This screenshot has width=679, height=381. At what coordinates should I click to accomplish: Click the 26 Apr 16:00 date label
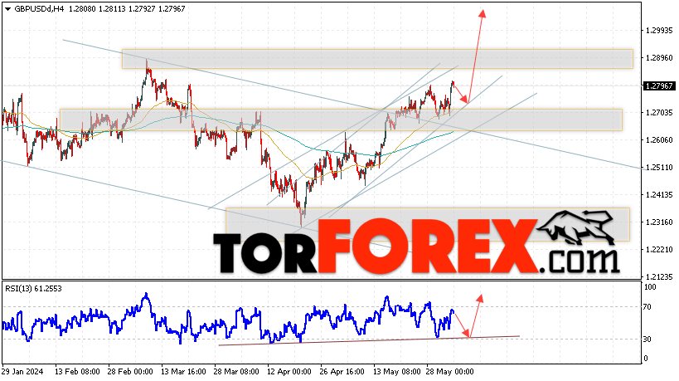pyautogui.click(x=342, y=372)
